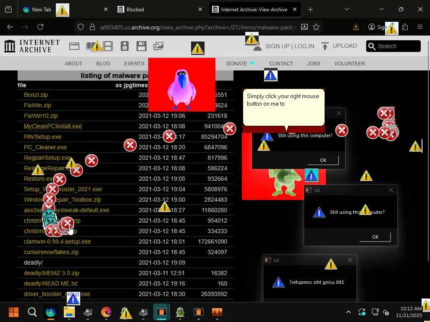Select Internet Archive: View Archive tab
Screen dimensions: 430x322
pyautogui.click(x=255, y=10)
